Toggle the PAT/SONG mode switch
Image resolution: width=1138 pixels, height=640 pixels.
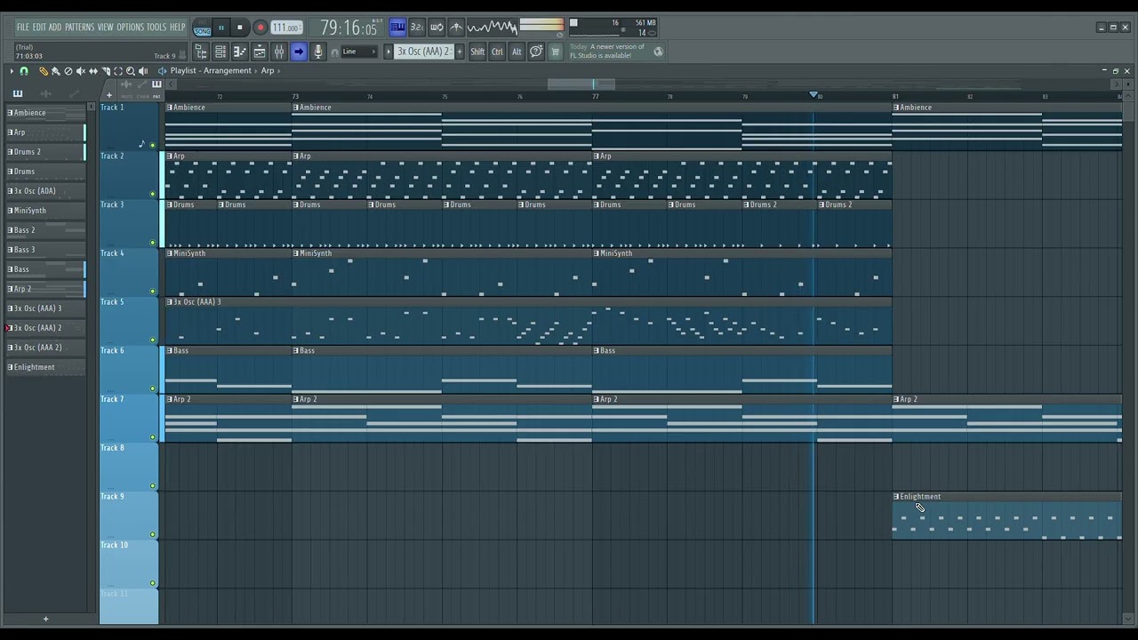pyautogui.click(x=203, y=28)
